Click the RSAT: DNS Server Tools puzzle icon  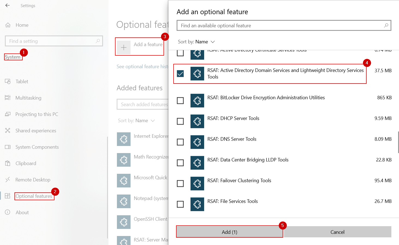[x=197, y=142]
